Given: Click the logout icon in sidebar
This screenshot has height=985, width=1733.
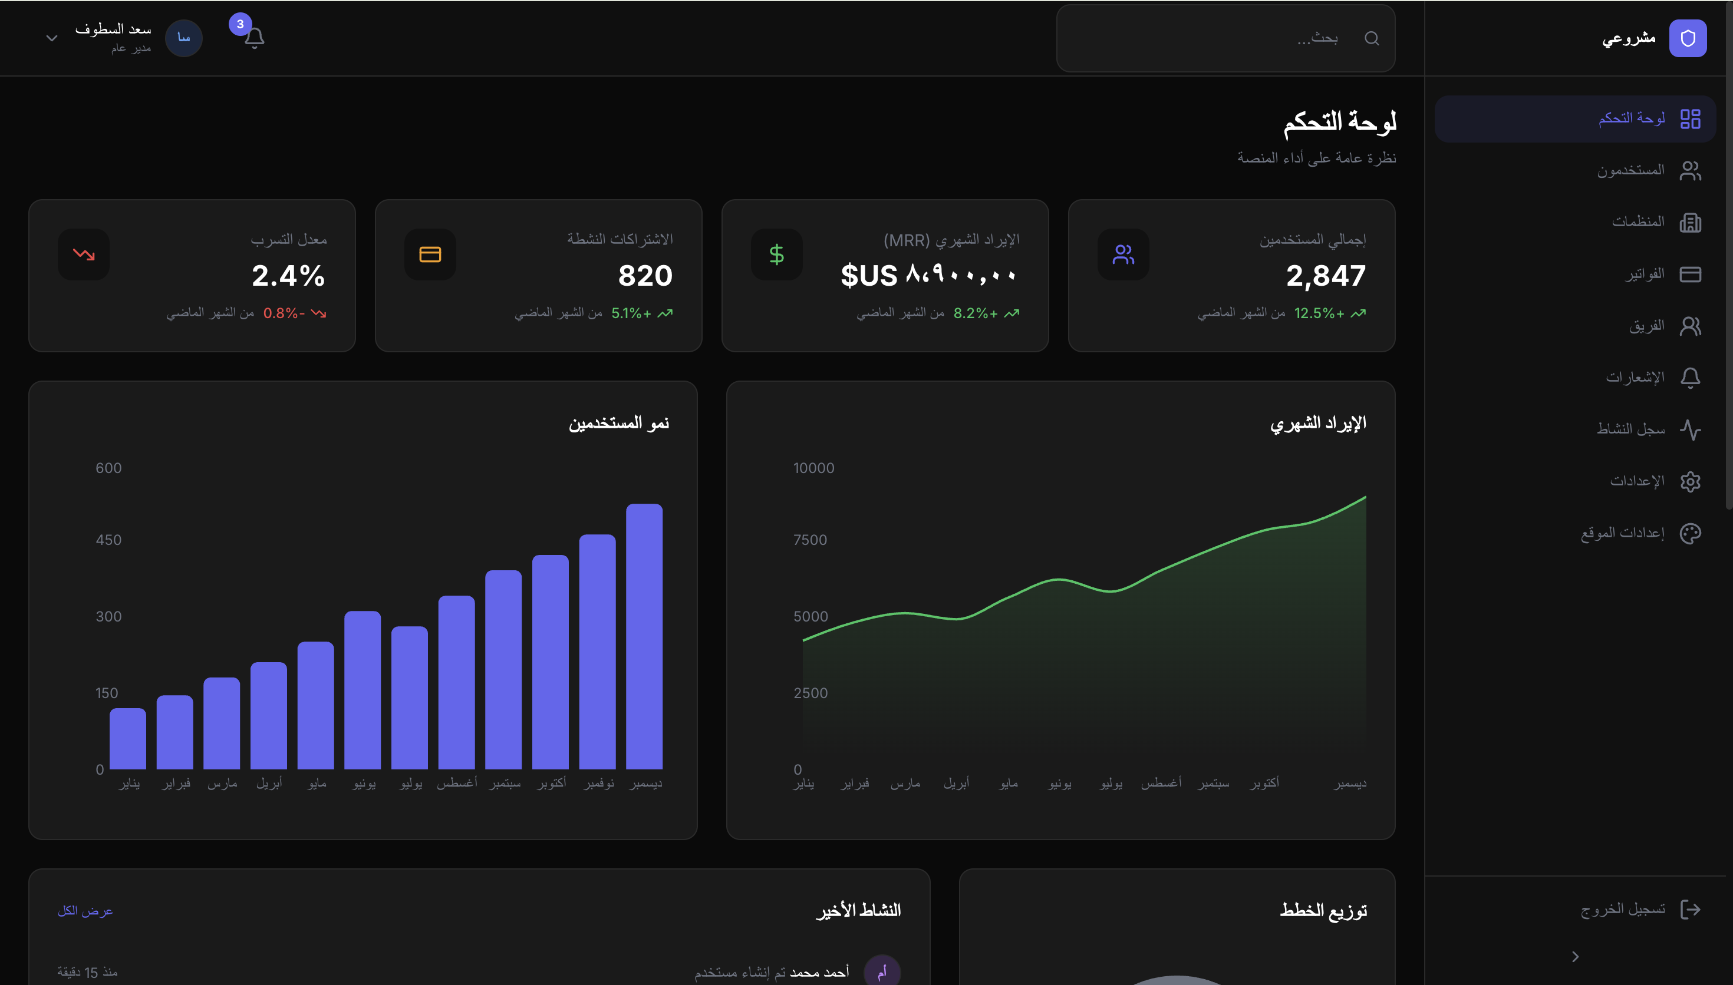Looking at the screenshot, I should [1691, 909].
